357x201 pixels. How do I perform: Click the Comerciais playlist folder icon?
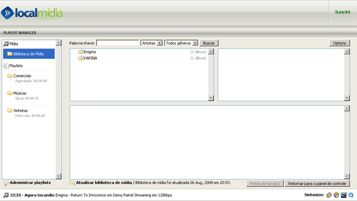10,76
